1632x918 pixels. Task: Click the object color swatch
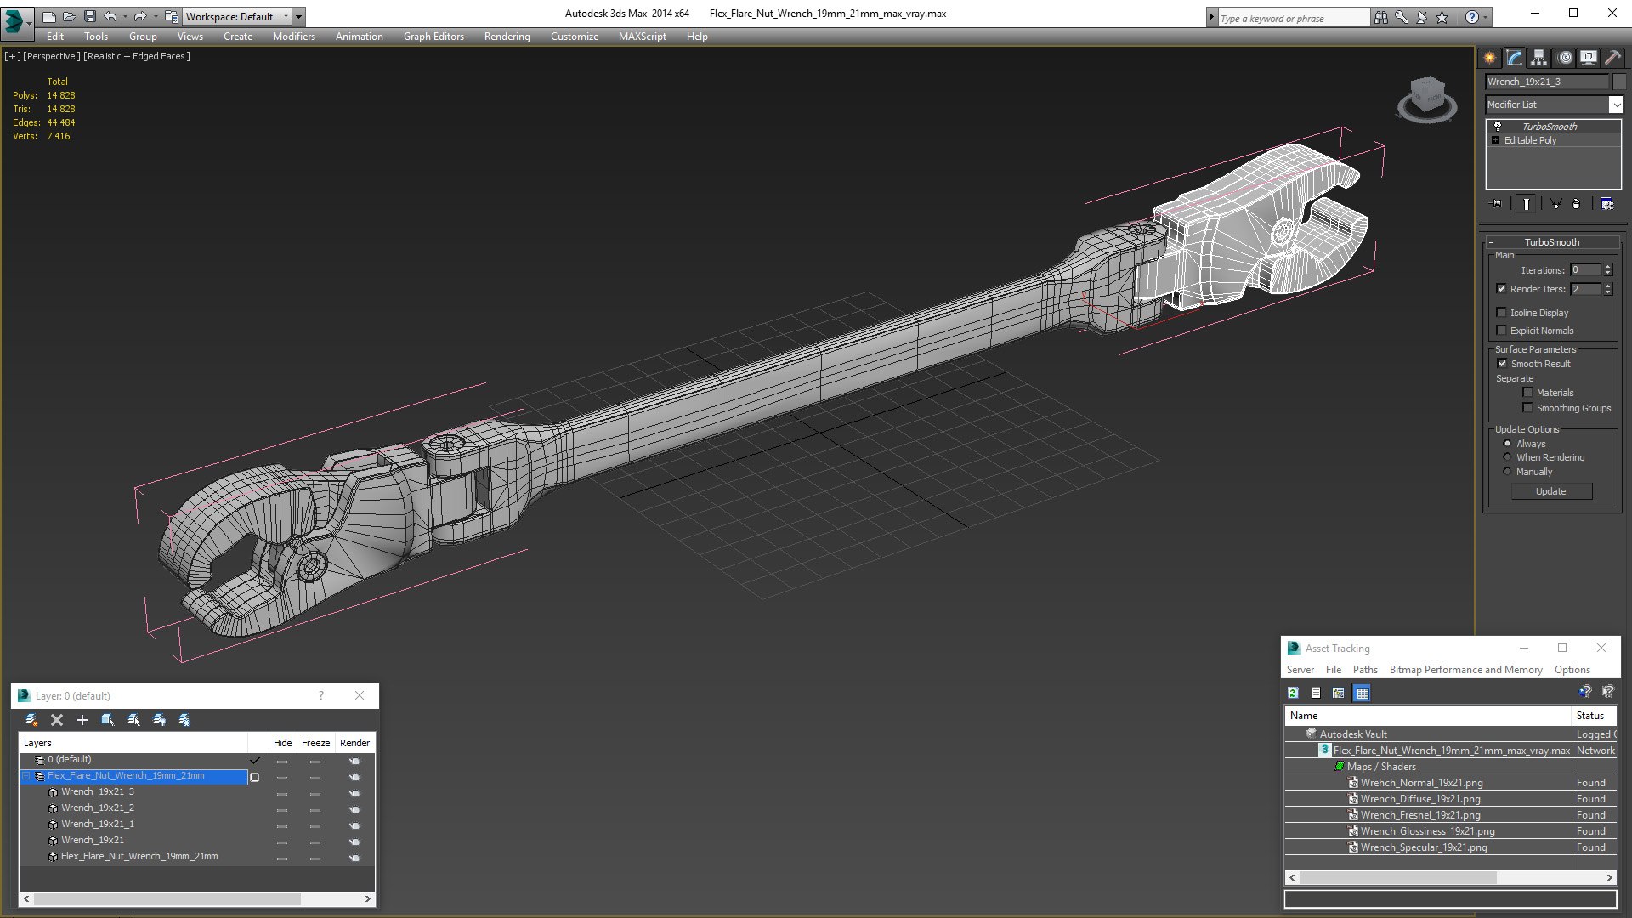[1619, 82]
